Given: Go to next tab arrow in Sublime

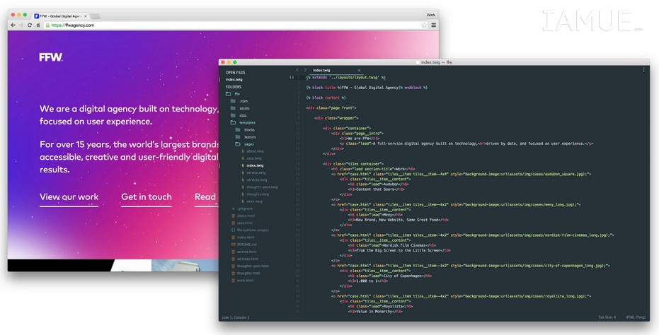Looking at the screenshot, I should click(x=305, y=70).
